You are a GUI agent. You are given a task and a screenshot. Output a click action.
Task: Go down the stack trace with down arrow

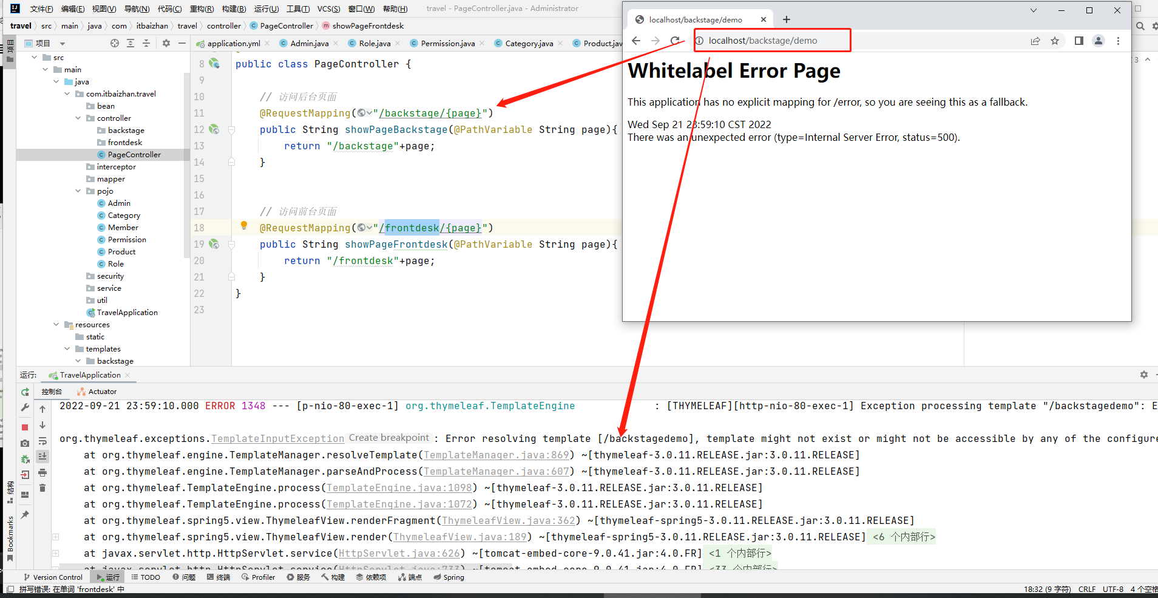42,425
